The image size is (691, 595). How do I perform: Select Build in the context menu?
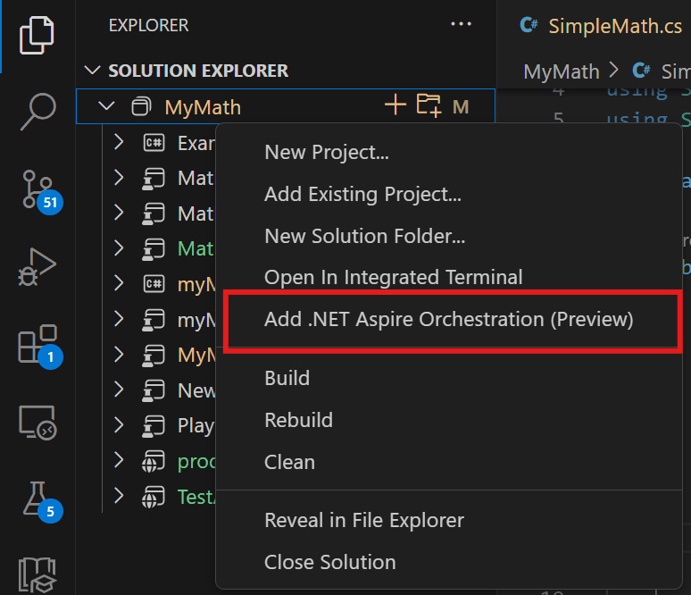pyautogui.click(x=449, y=379)
